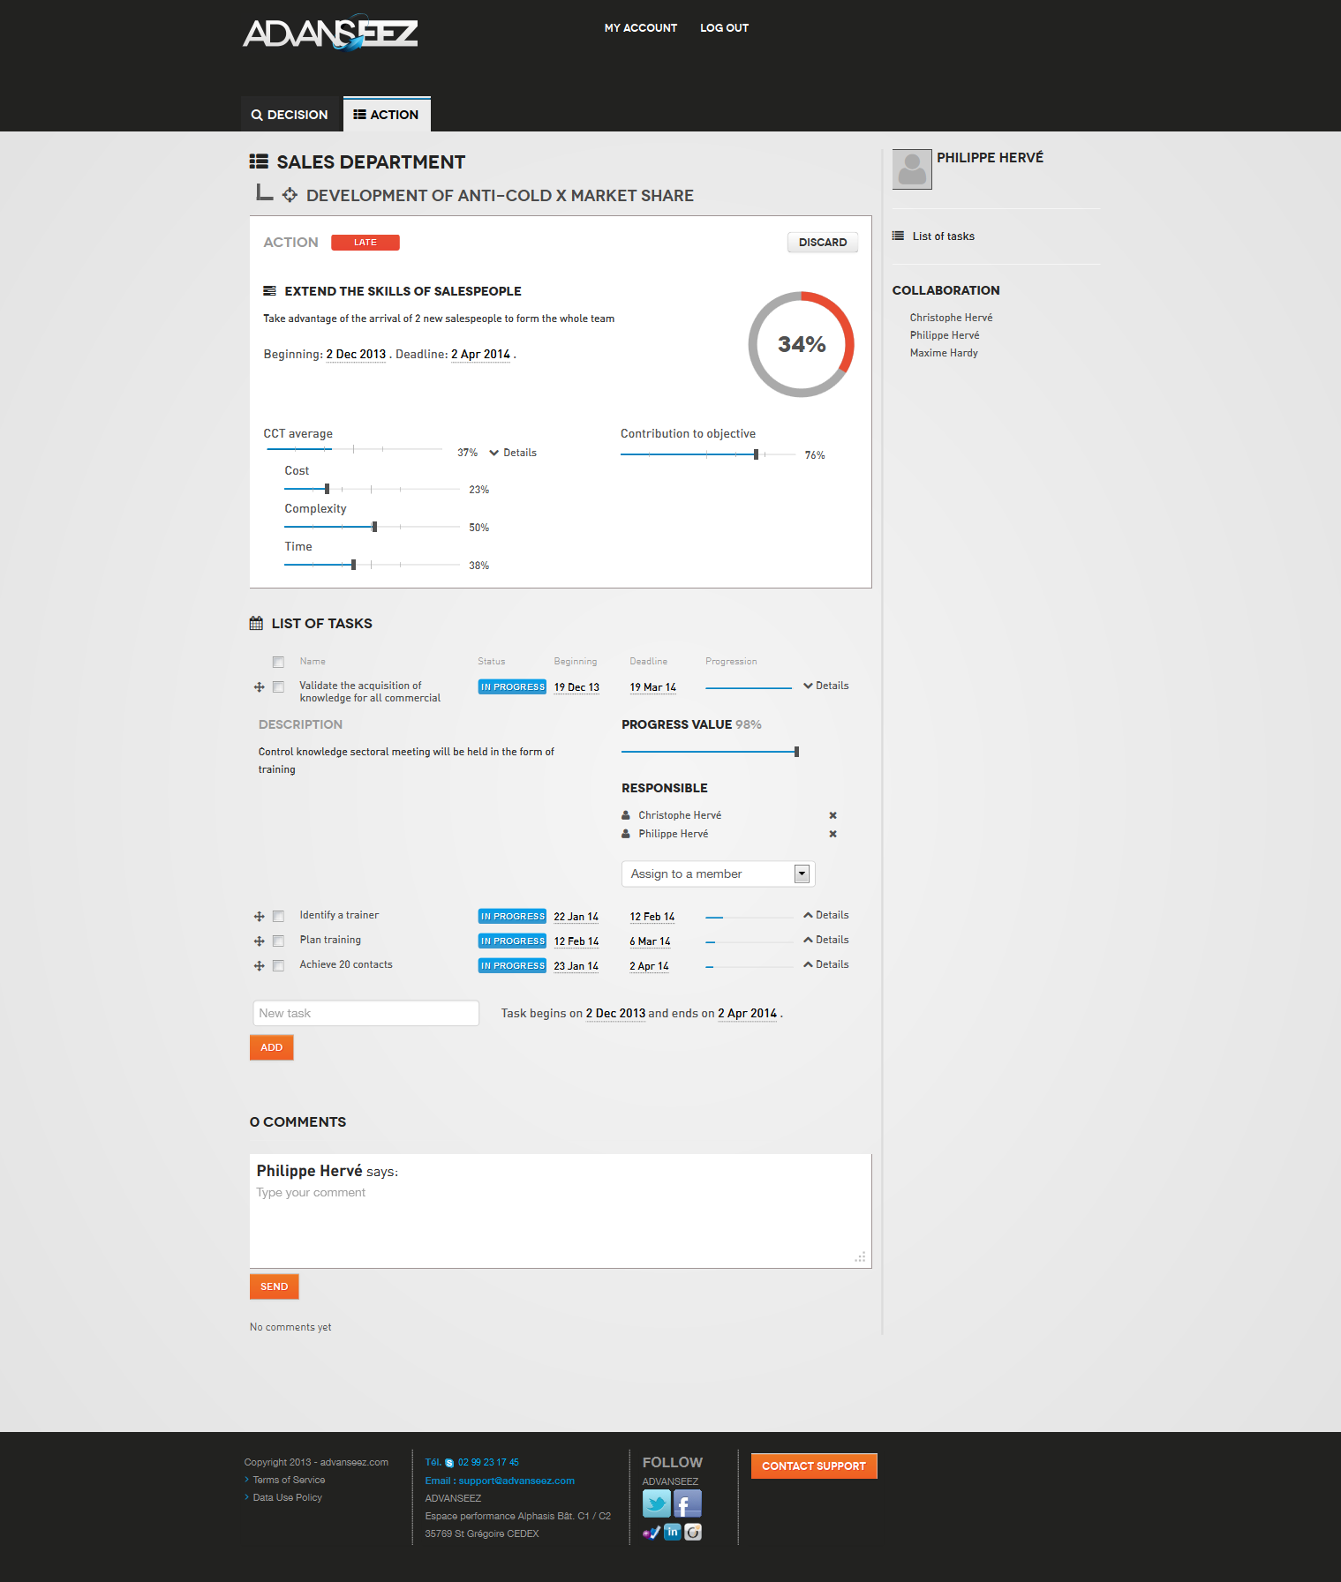Click the Twitter icon in footer
This screenshot has height=1582, width=1341.
[x=656, y=1503]
